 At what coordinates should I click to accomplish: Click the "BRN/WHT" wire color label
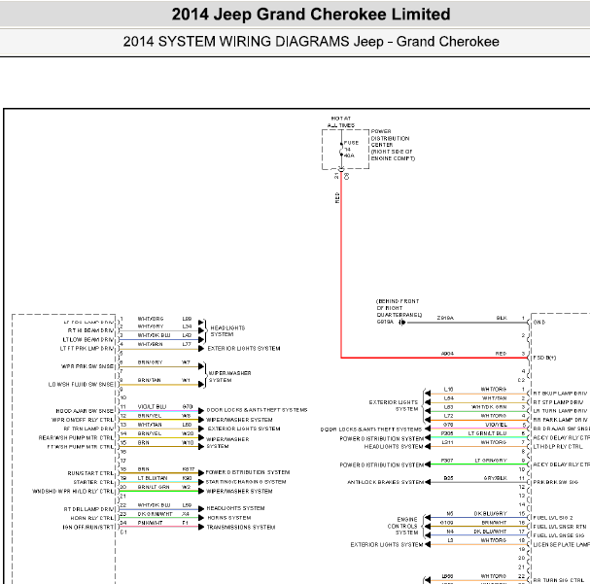click(x=494, y=523)
